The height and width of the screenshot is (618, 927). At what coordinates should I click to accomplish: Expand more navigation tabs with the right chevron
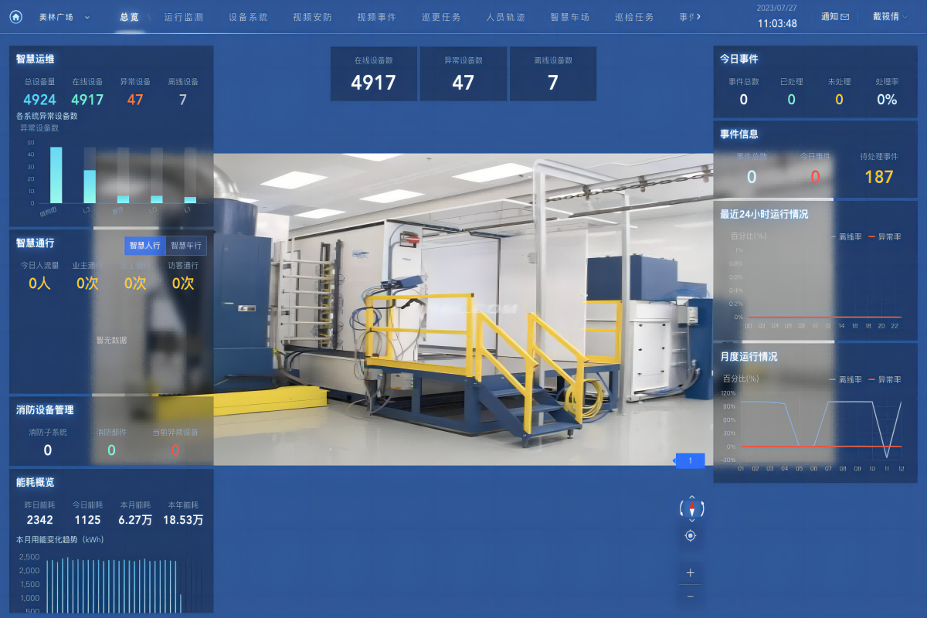coord(698,17)
